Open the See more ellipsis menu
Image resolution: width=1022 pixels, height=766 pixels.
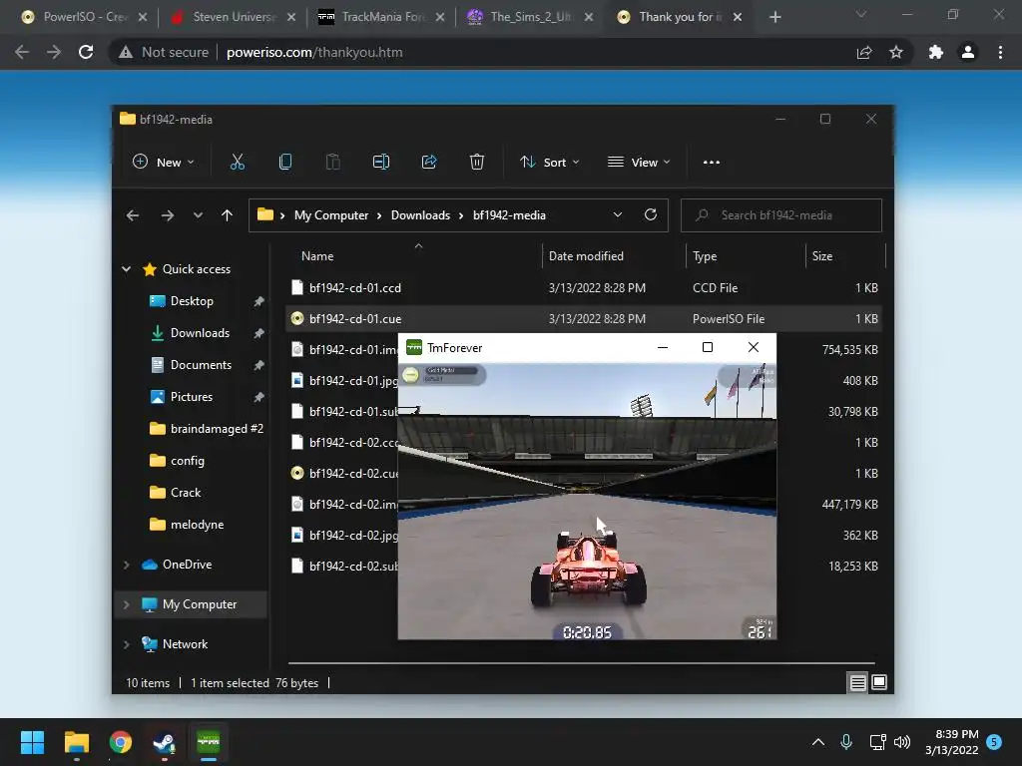click(x=711, y=163)
